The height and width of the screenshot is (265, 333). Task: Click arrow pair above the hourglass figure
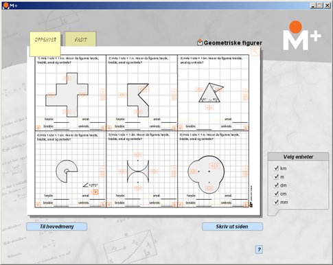[138, 154]
